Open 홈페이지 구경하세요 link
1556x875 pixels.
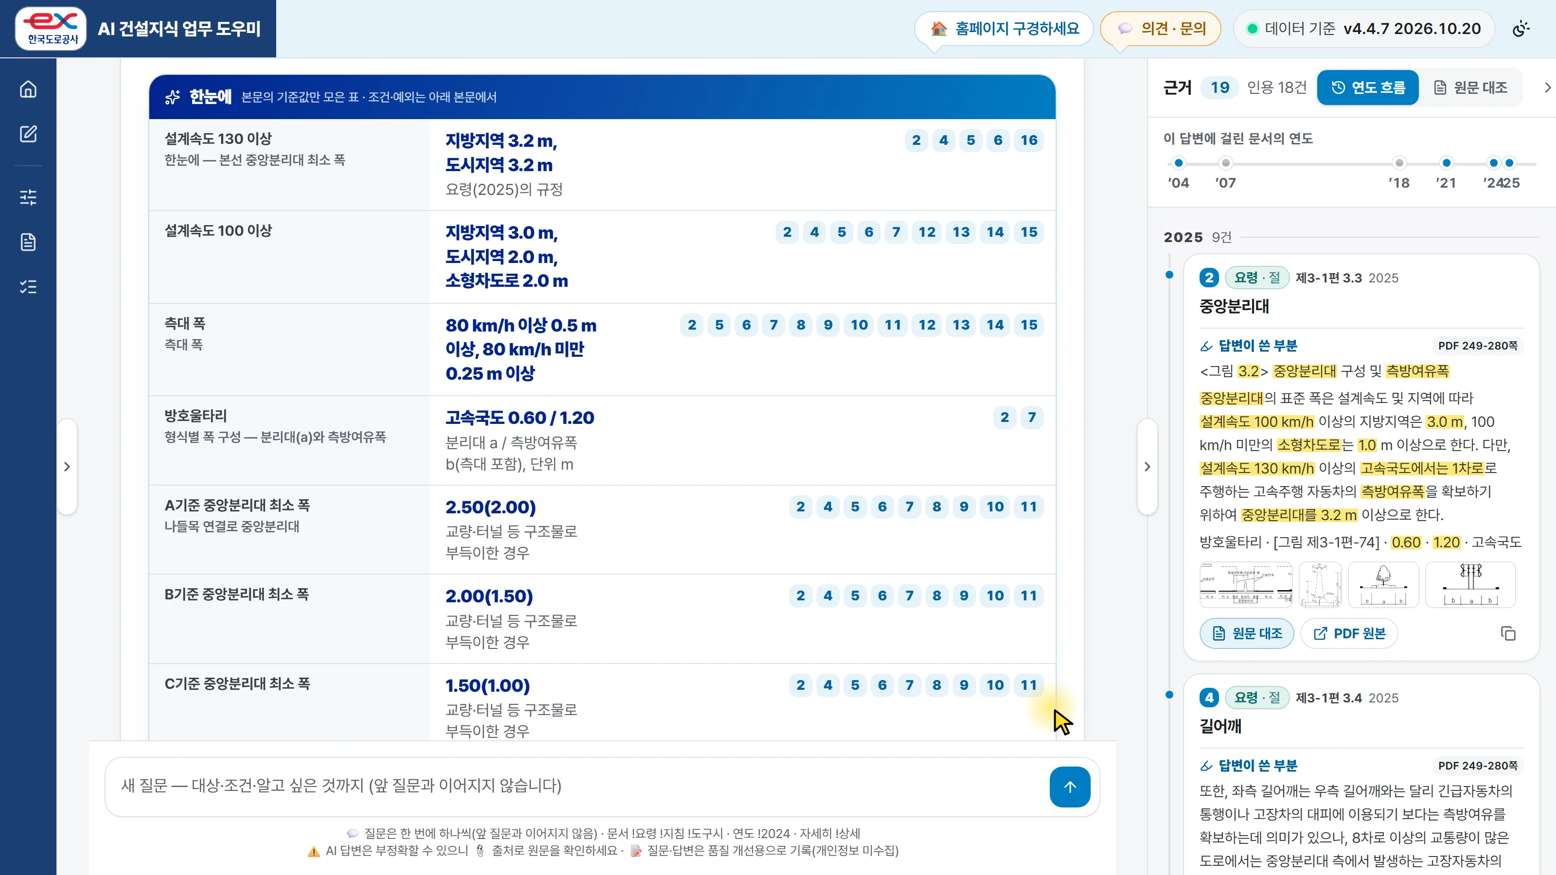pyautogui.click(x=1004, y=28)
